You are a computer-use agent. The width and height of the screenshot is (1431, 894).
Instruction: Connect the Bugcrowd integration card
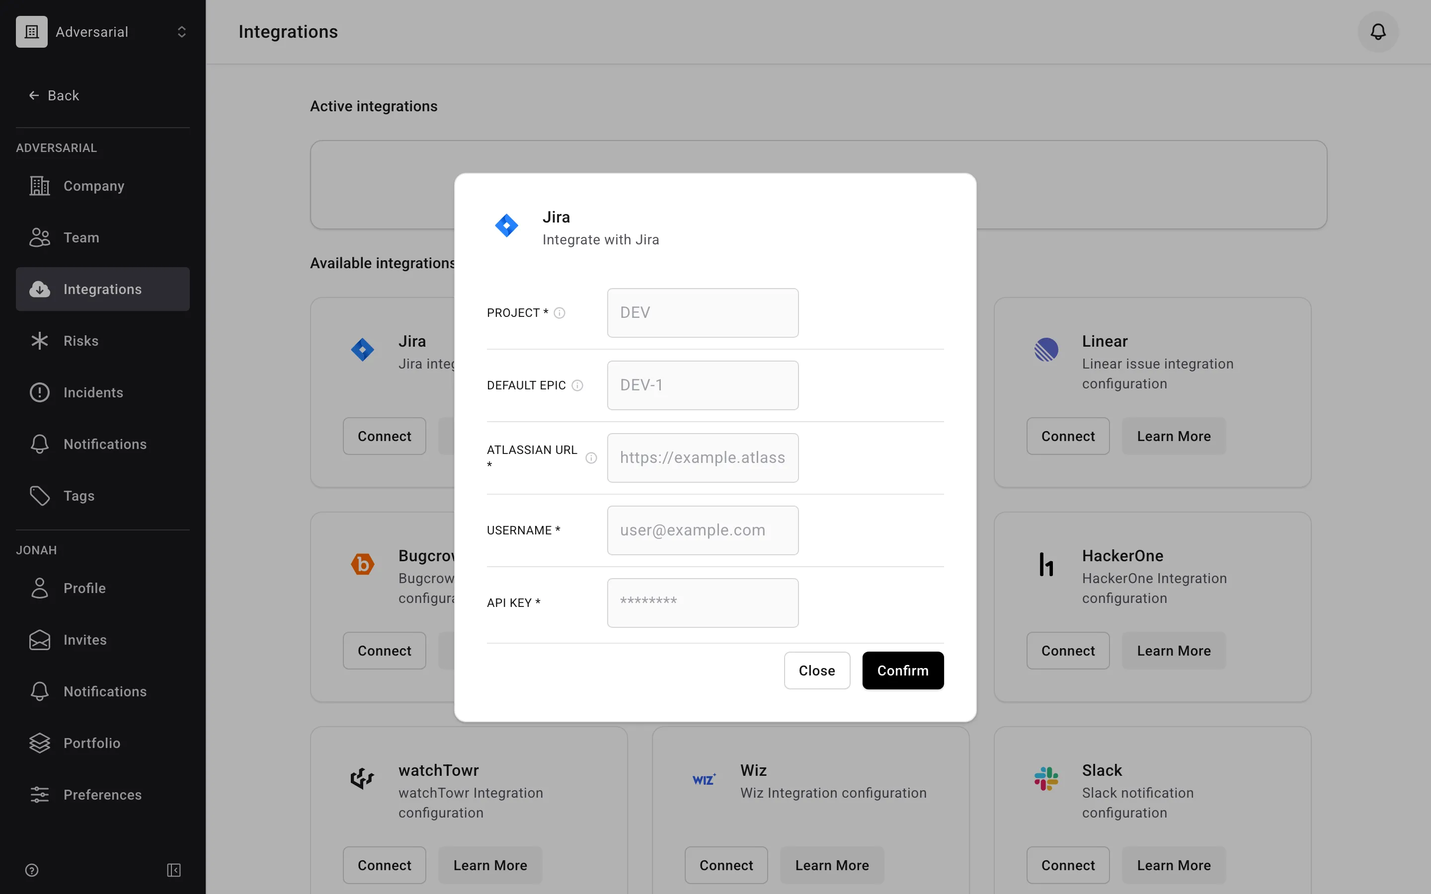point(385,651)
